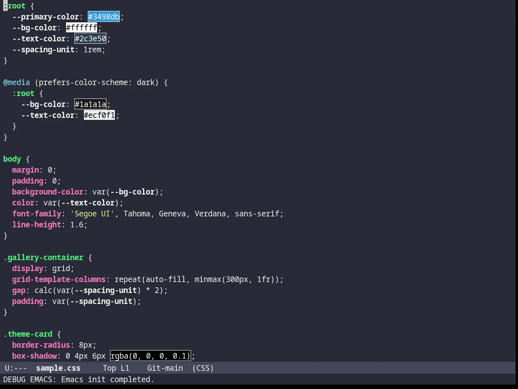Click the .gallery-container selector
Image resolution: width=518 pixels, height=389 pixels.
point(43,257)
